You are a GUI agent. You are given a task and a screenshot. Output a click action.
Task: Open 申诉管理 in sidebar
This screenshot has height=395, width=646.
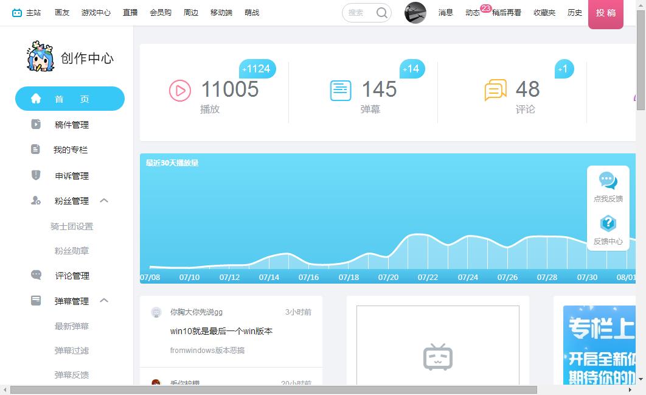point(72,176)
